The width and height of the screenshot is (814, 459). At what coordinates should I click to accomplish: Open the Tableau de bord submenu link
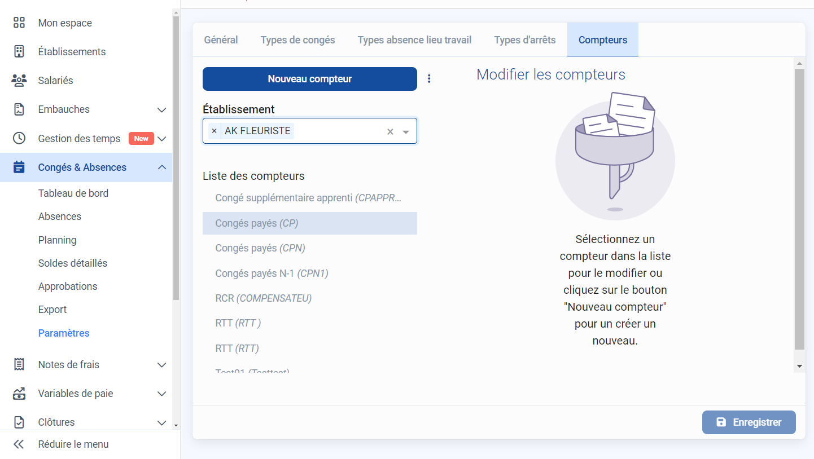(x=73, y=193)
